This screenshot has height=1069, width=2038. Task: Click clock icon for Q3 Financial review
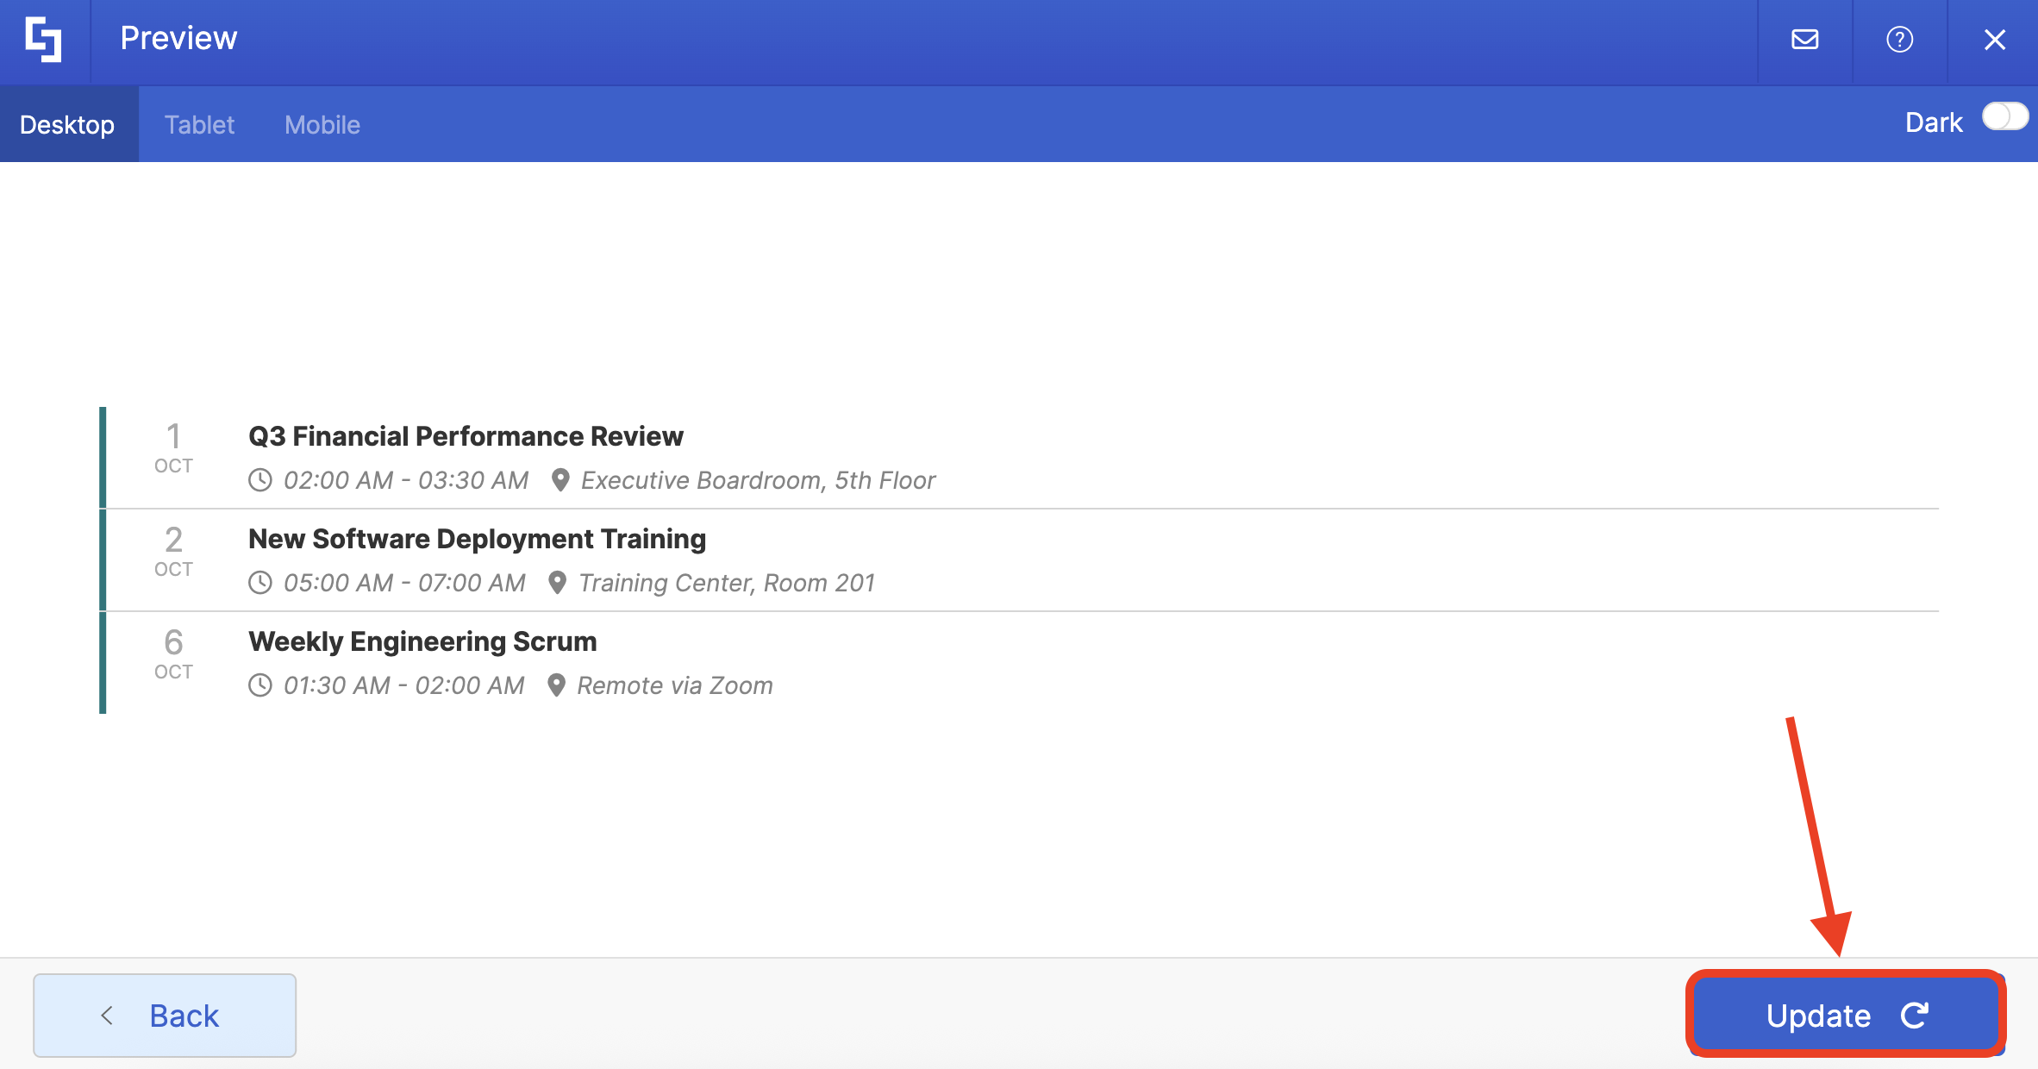260,480
